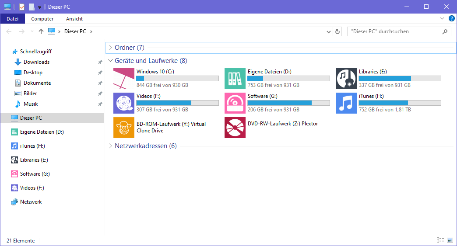Open the iTunes (H:) music note icon in main pane
This screenshot has width=457, height=246.
coord(346,103)
